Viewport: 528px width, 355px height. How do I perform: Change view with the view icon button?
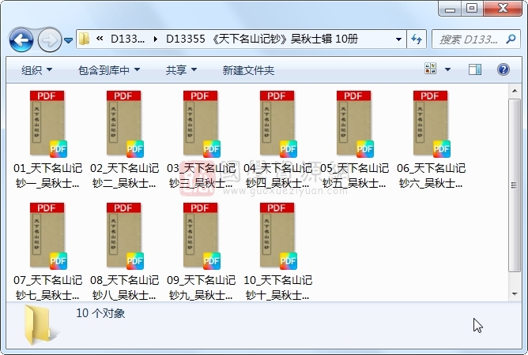click(430, 69)
